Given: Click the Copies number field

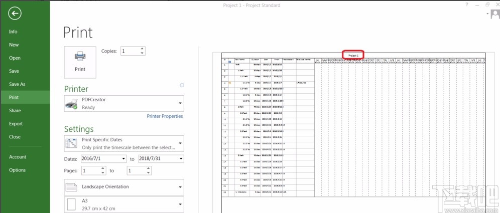Looking at the screenshot, I should (x=130, y=51).
